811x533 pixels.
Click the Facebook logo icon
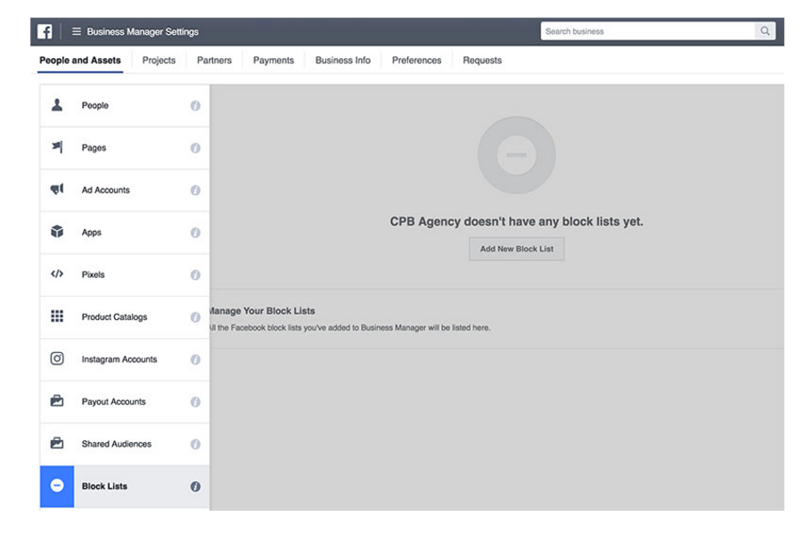[x=45, y=31]
